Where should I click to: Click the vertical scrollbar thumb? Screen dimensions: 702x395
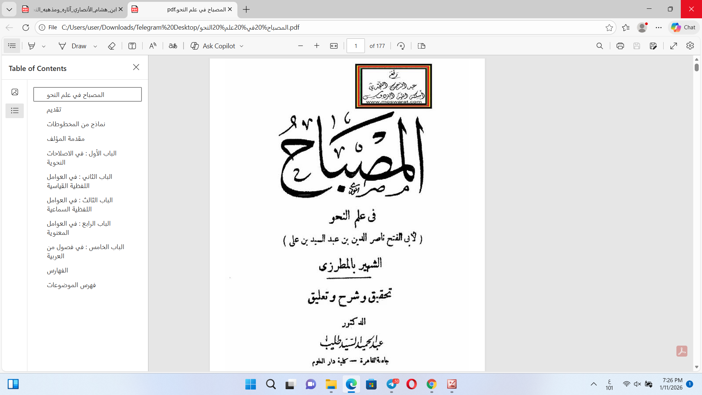697,67
